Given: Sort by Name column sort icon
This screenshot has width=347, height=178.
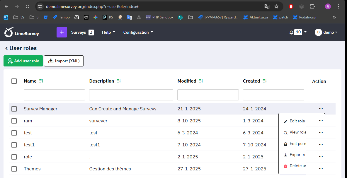Looking at the screenshot, I should 41,81.
